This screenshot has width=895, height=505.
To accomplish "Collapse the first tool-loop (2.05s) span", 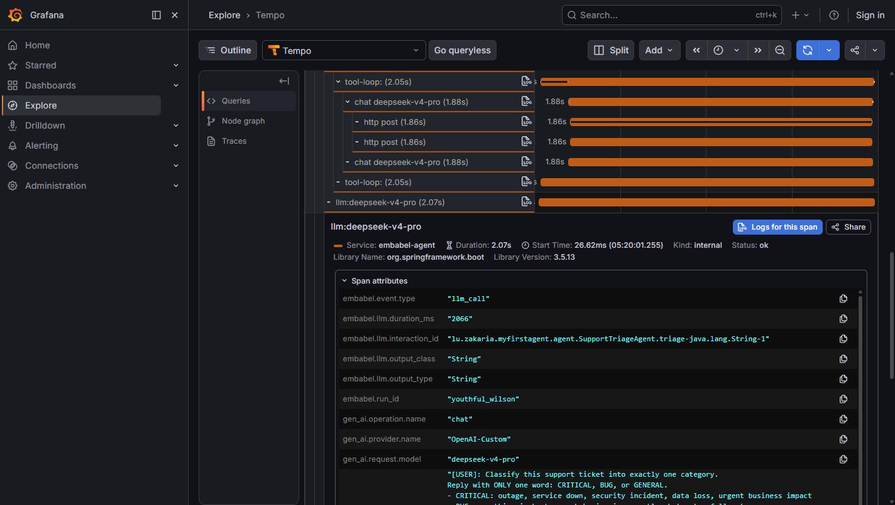I will point(338,82).
